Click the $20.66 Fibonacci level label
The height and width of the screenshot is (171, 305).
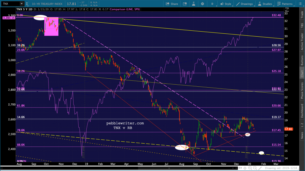click(x=276, y=105)
